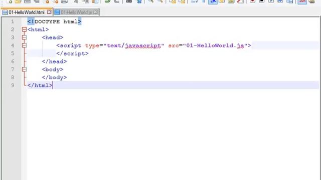
Task: Click the closing </html> tag
Action: pyautogui.click(x=40, y=85)
